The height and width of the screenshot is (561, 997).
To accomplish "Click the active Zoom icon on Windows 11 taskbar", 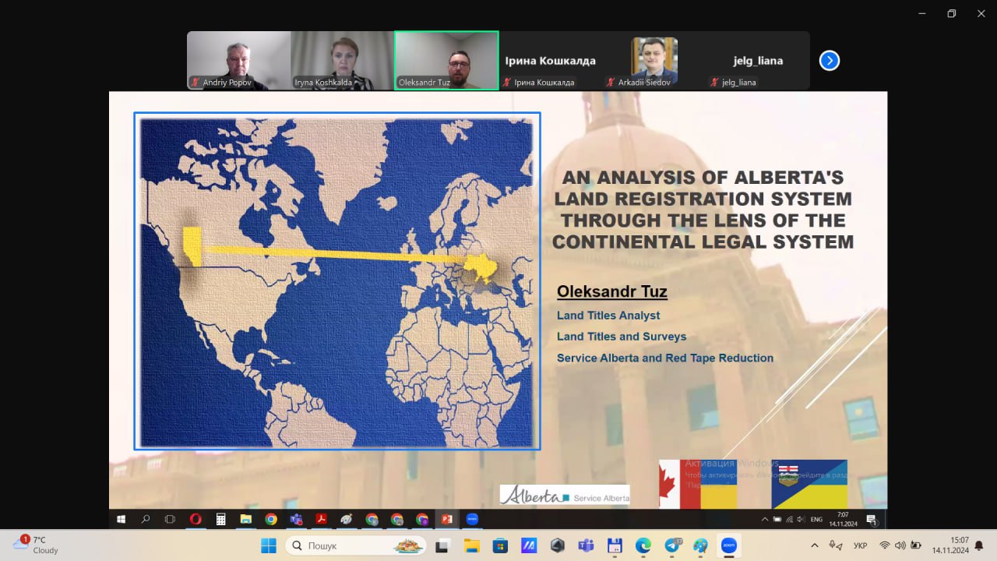I will (x=729, y=545).
